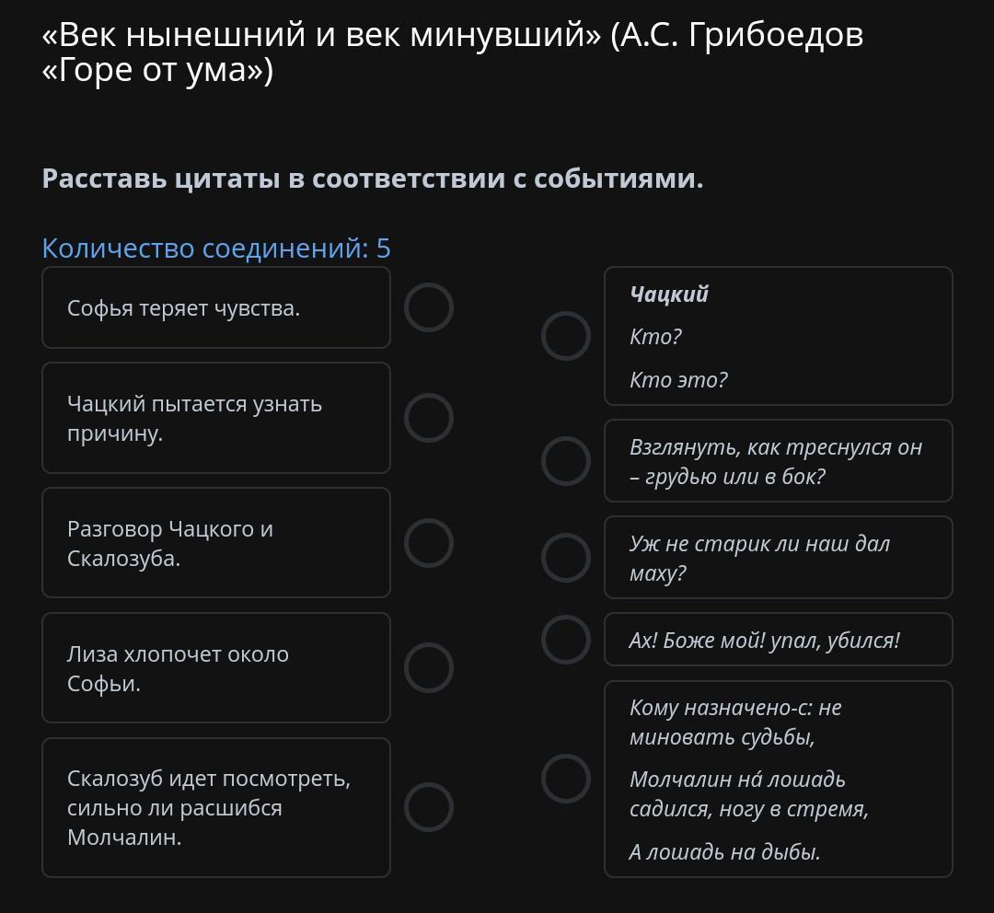Select circle next to «Уж не старик ли» quote
Image resolution: width=994 pixels, height=913 pixels.
(566, 558)
